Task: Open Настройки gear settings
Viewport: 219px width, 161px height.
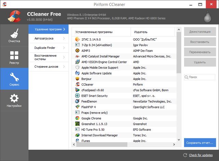Action: tap(14, 100)
